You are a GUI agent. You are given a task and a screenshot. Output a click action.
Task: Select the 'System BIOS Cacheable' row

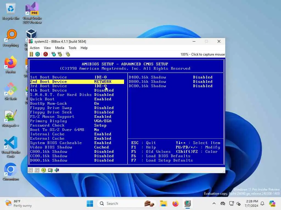point(77,143)
